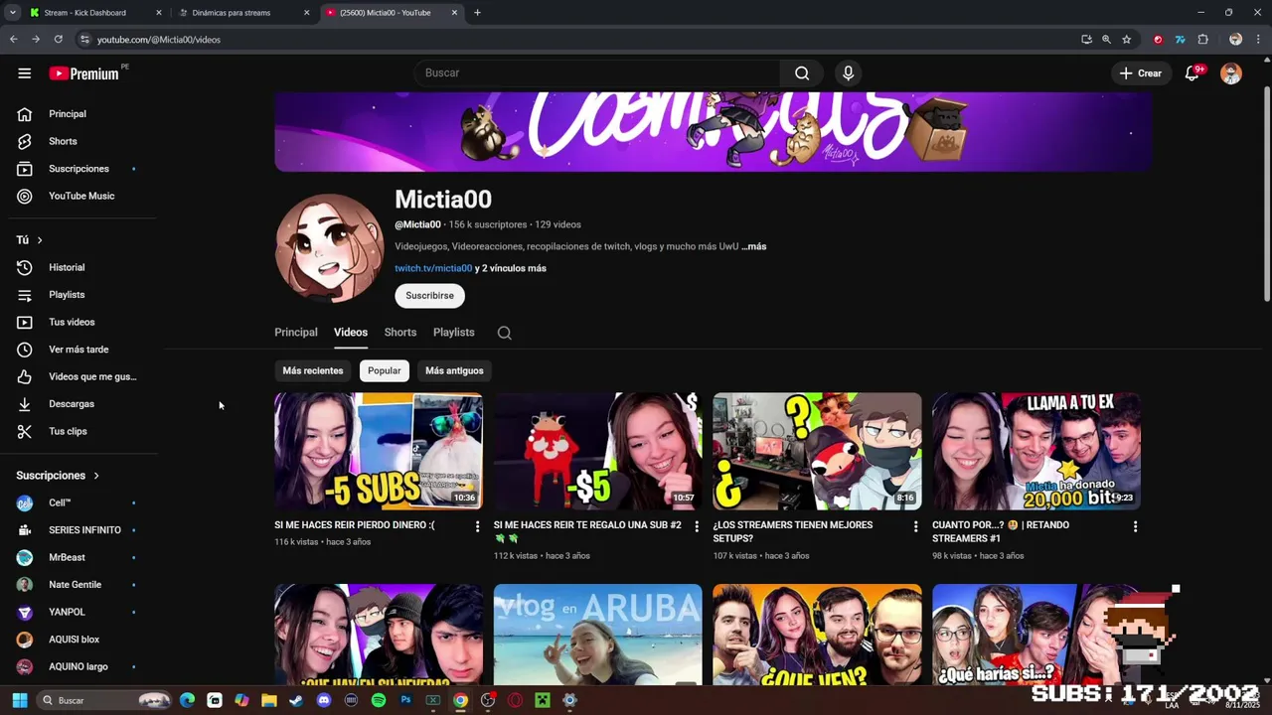Image resolution: width=1272 pixels, height=715 pixels.
Task: Switch to the channel Shorts tab
Action: click(400, 333)
